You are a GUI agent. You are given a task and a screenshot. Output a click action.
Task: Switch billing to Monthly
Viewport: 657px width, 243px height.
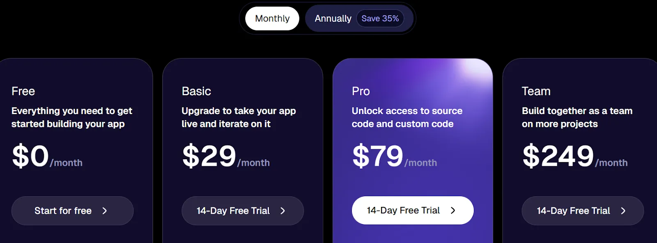click(x=272, y=18)
